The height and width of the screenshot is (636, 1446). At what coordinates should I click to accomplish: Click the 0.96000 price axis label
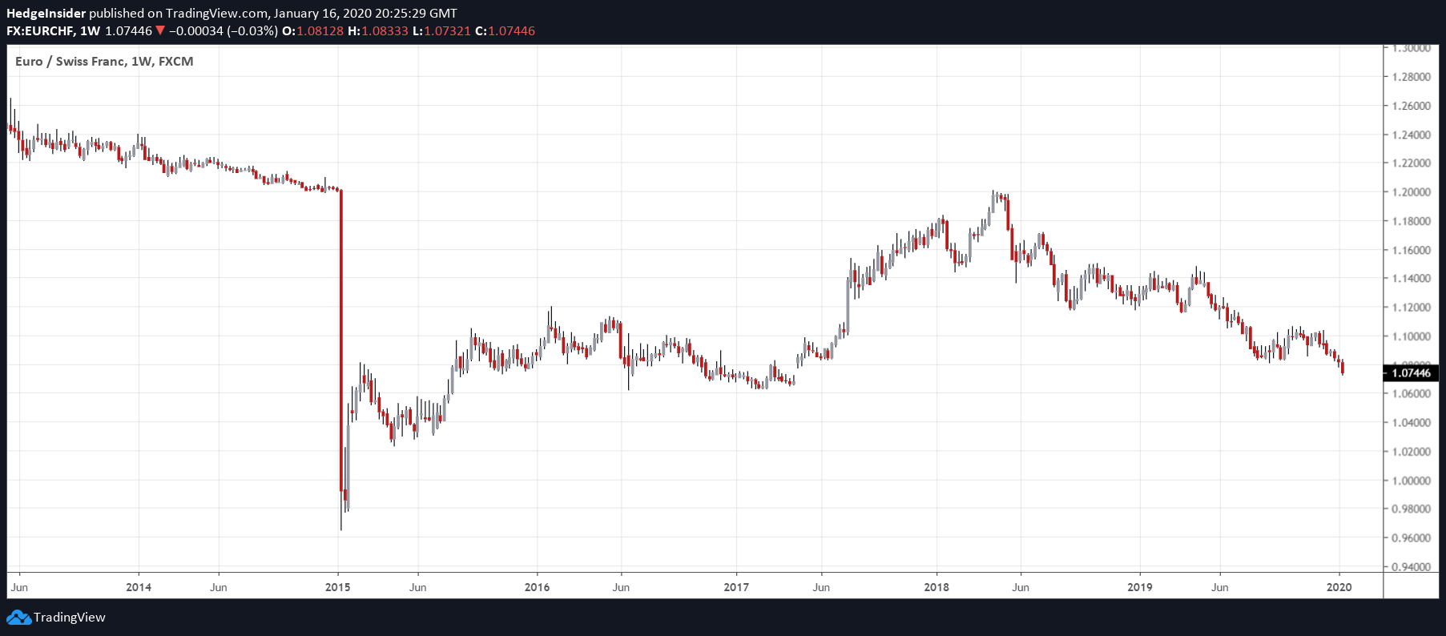pos(1412,538)
